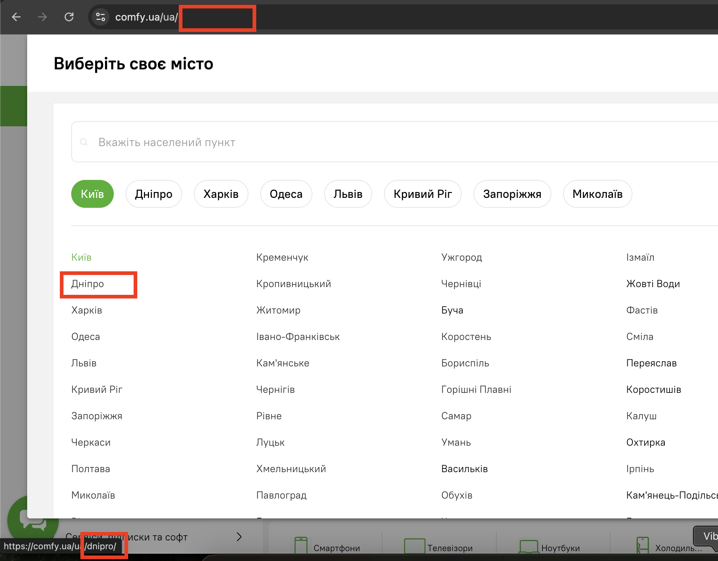Pick the Одеса chip button
718x561 pixels.
[286, 194]
